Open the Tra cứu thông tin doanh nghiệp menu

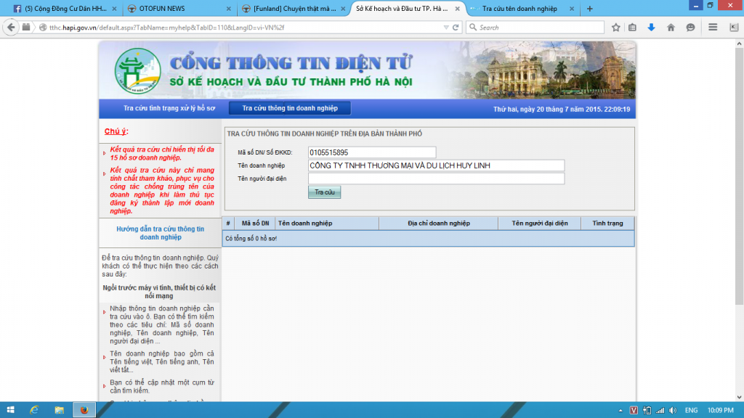pos(290,108)
